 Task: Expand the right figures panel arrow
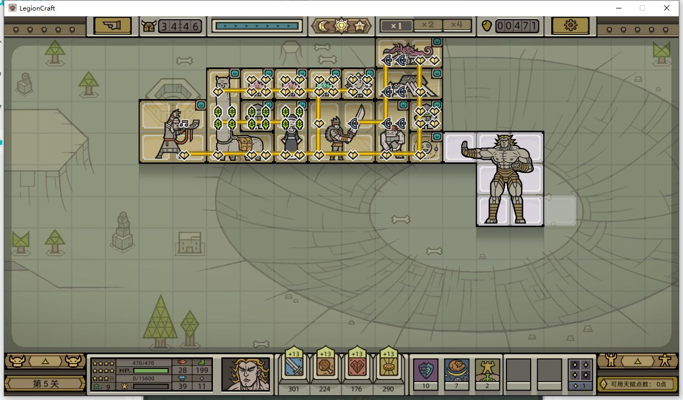[x=638, y=361]
